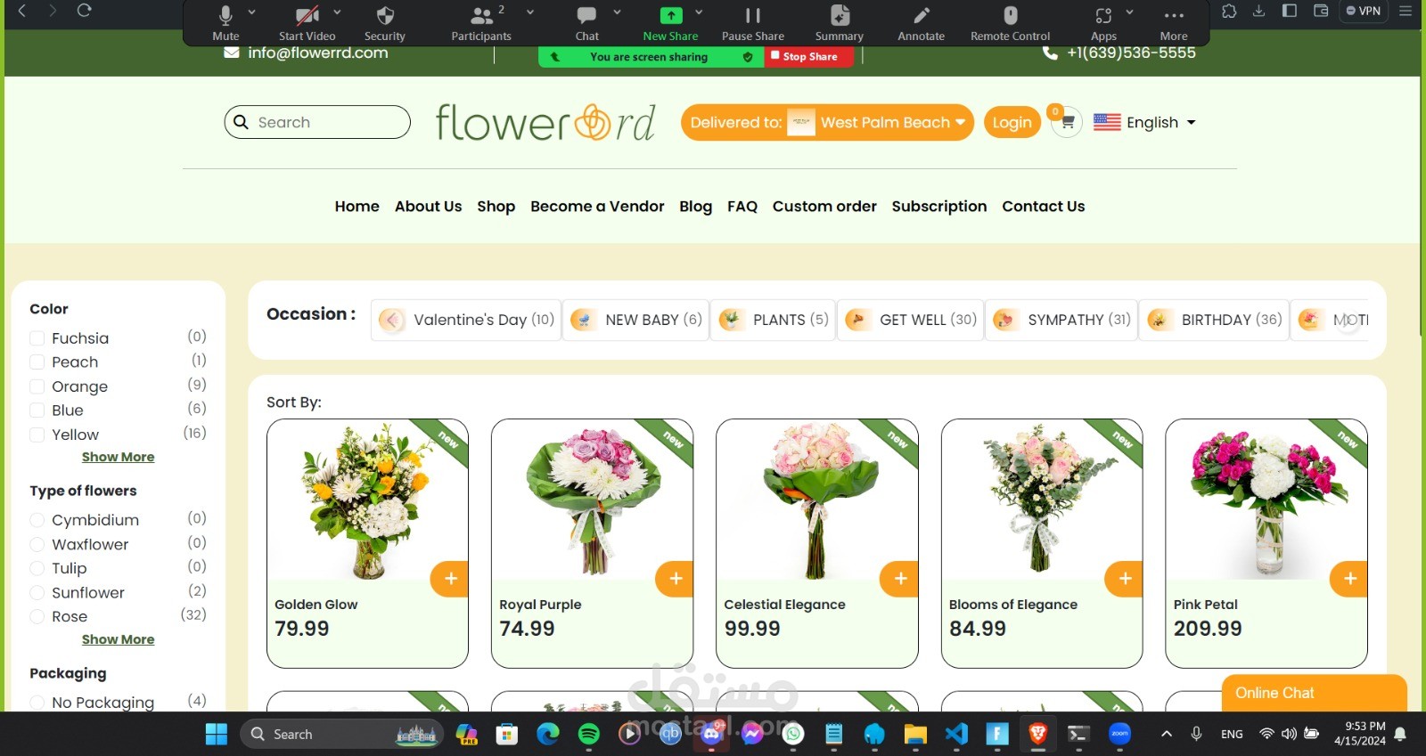Open the Online Chat widget
The width and height of the screenshot is (1426, 756).
point(1314,693)
